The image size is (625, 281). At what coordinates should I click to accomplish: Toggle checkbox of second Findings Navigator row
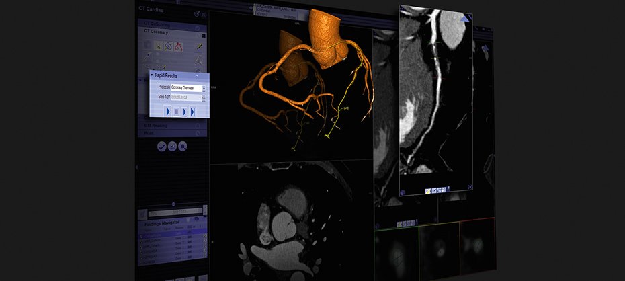(x=141, y=243)
